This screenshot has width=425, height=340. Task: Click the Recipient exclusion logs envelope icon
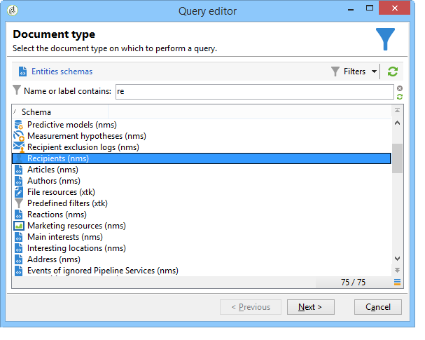19,147
